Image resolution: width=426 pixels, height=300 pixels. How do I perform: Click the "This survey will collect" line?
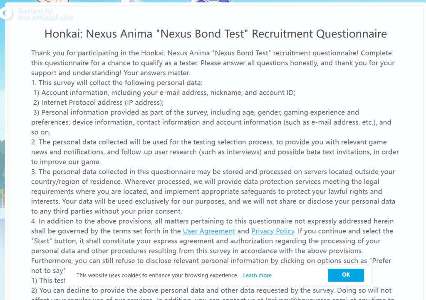coord(117,83)
